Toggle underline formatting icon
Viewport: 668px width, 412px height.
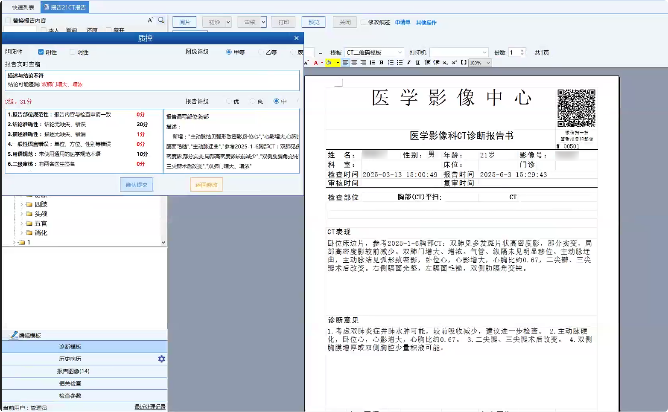pyautogui.click(x=417, y=63)
